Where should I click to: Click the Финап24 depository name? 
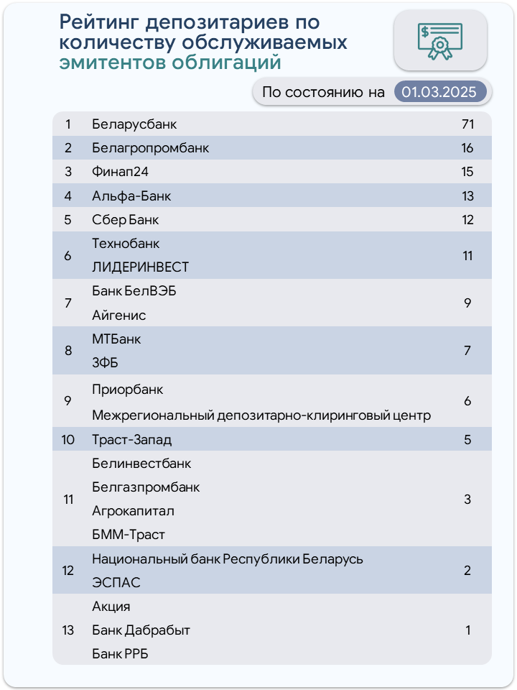point(120,172)
